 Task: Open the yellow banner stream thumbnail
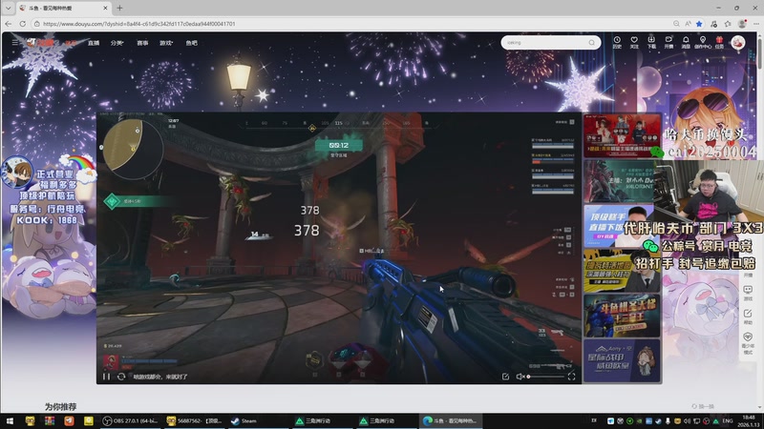tap(622, 271)
